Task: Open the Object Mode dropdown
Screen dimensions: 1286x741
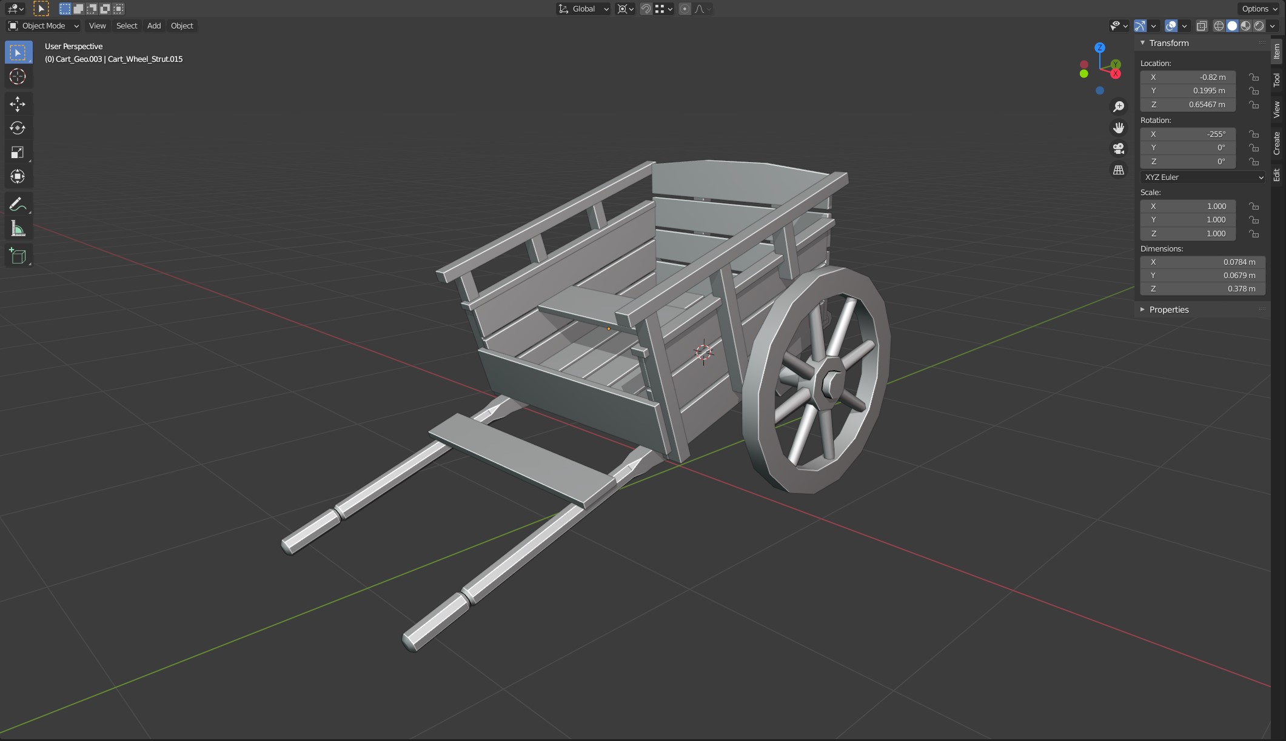Action: (43, 26)
